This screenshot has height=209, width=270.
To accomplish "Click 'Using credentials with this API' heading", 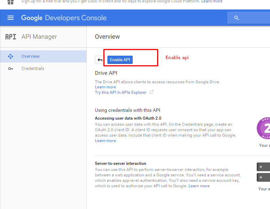I will tap(128, 110).
